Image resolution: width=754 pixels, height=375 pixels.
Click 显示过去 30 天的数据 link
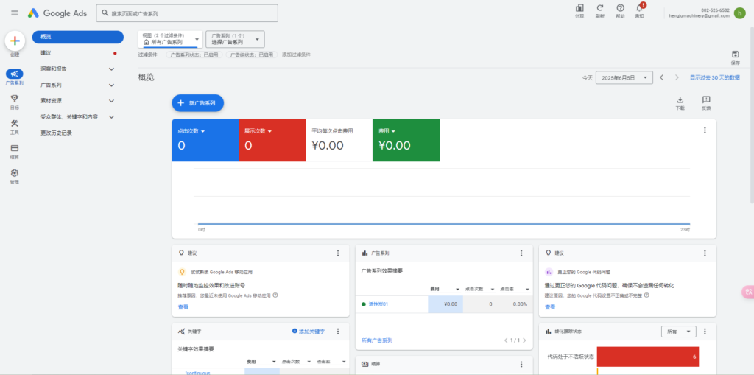pyautogui.click(x=714, y=77)
